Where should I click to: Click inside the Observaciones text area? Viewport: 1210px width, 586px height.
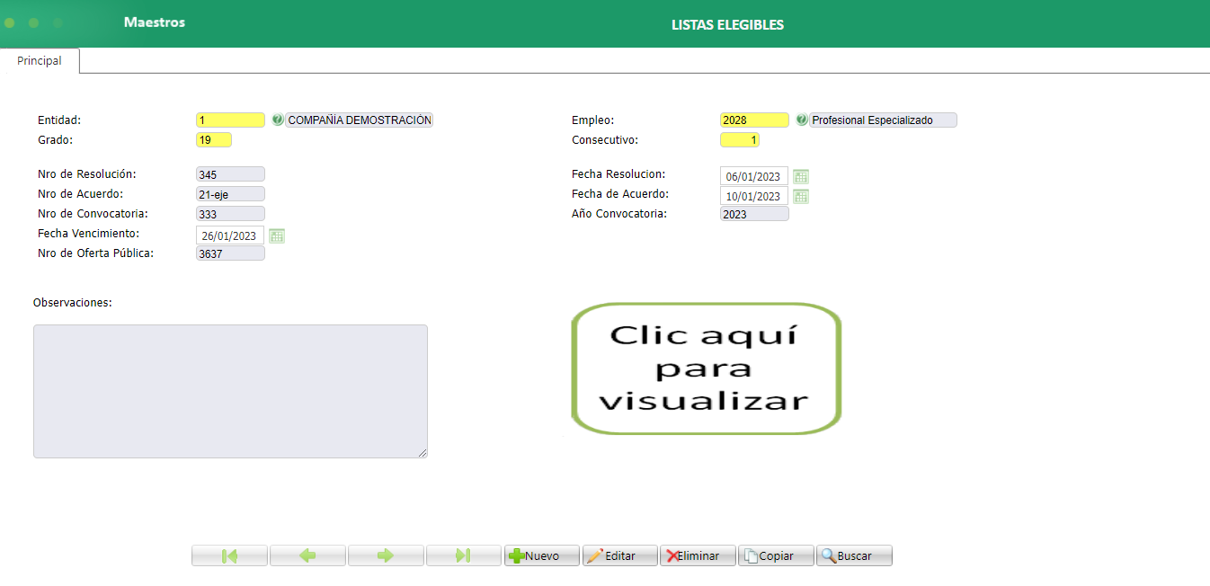click(x=230, y=391)
